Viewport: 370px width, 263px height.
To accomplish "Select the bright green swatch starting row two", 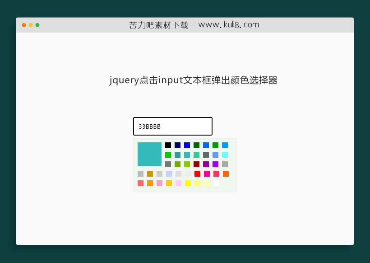I will [168, 154].
